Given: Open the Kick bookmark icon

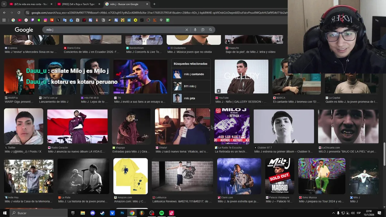Looking at the screenshot, I should click(x=39, y=20).
